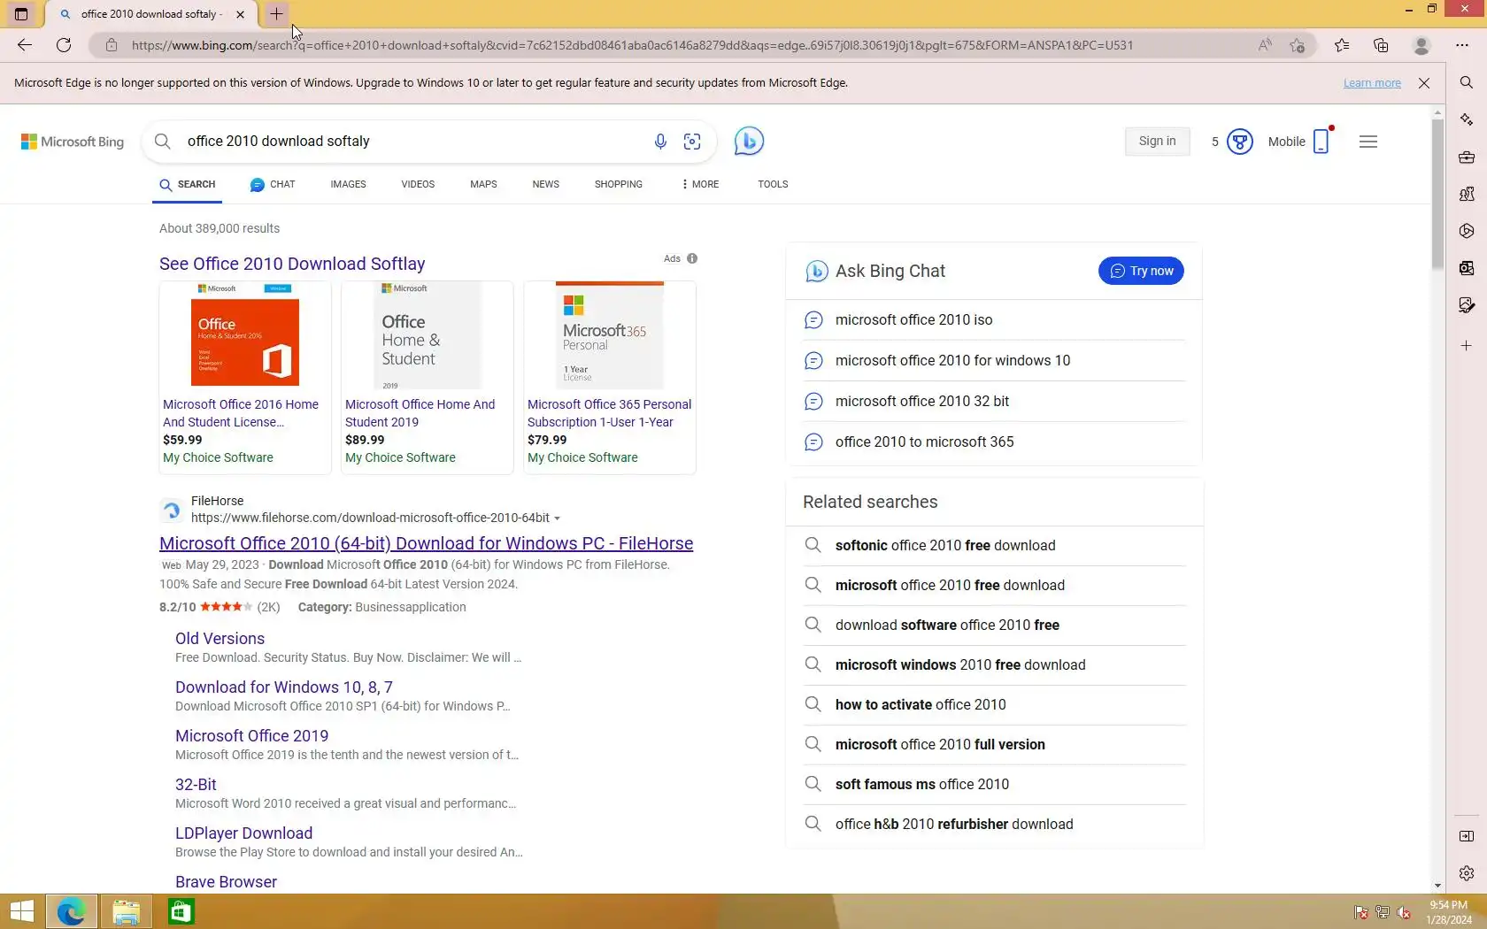Image resolution: width=1487 pixels, height=929 pixels.
Task: Open the See Office 2010 Download Softlay heading
Action: [x=292, y=264]
